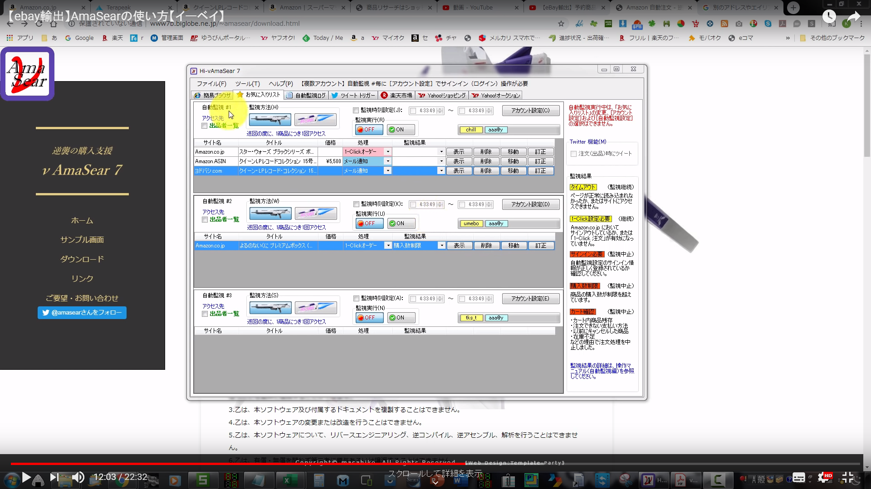Toggle the video subtitles icon

click(799, 477)
